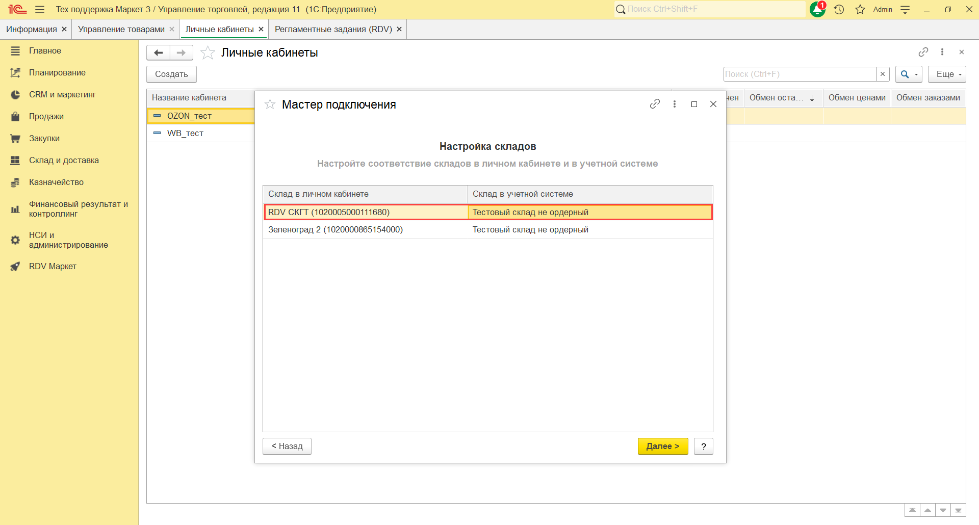Open the history clock icon

(839, 10)
